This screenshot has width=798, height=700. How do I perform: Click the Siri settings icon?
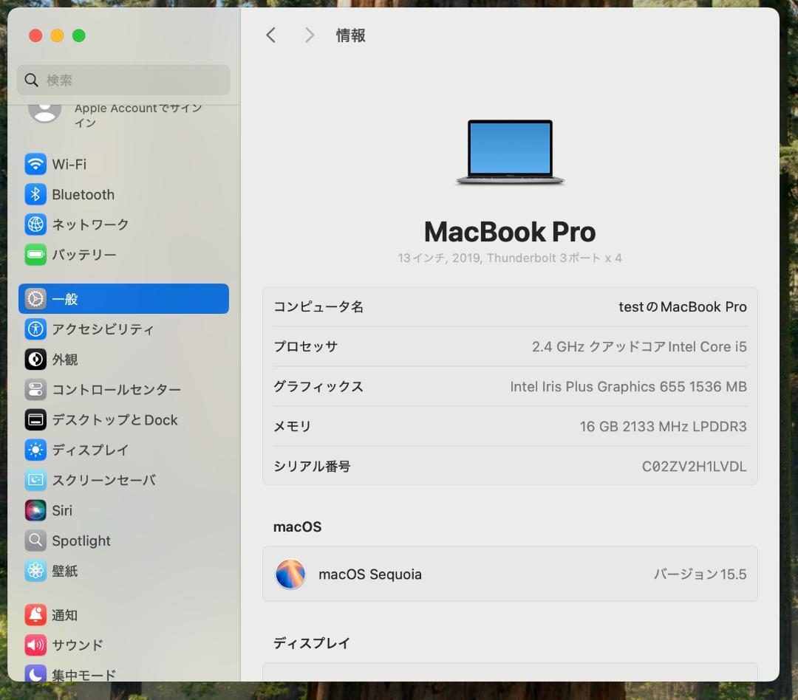[x=35, y=510]
